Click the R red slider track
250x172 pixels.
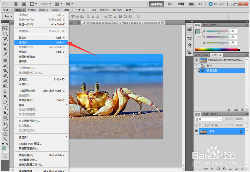click(x=217, y=31)
